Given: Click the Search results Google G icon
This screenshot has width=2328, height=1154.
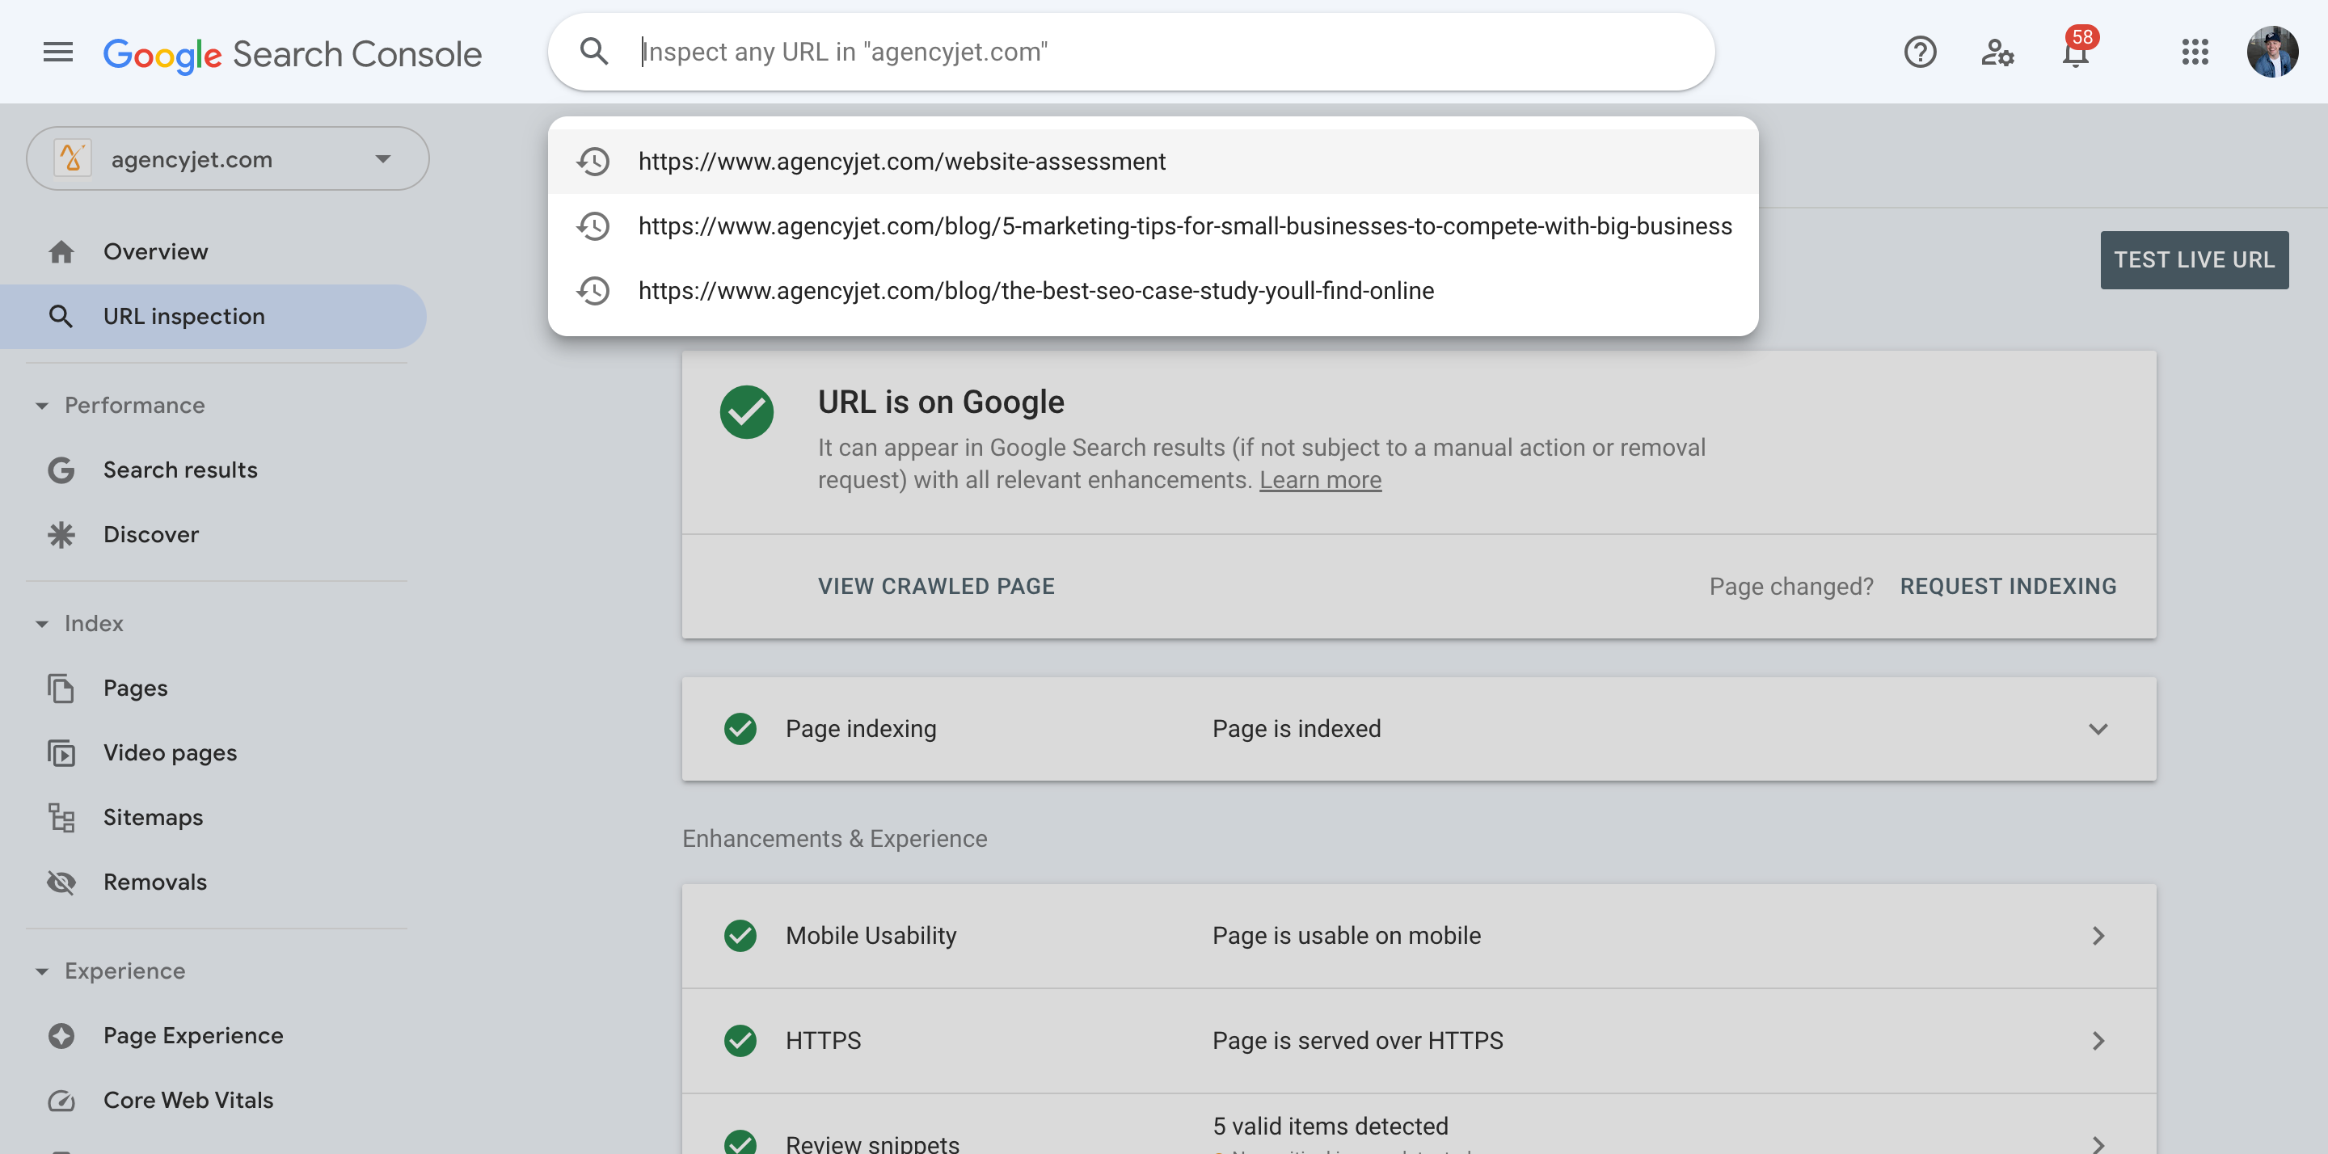Looking at the screenshot, I should (x=61, y=470).
